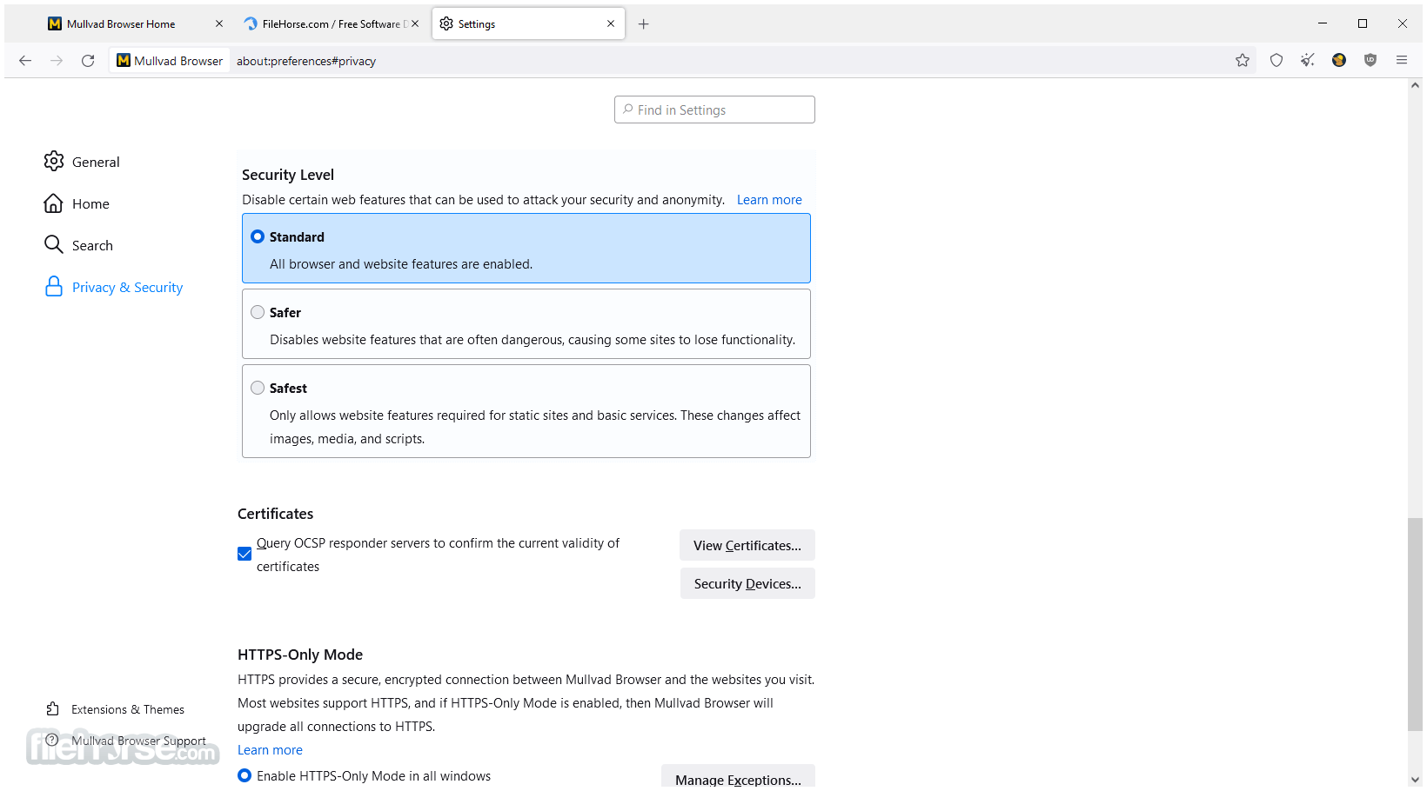Open Mullvad Browser Support link

[x=138, y=741]
